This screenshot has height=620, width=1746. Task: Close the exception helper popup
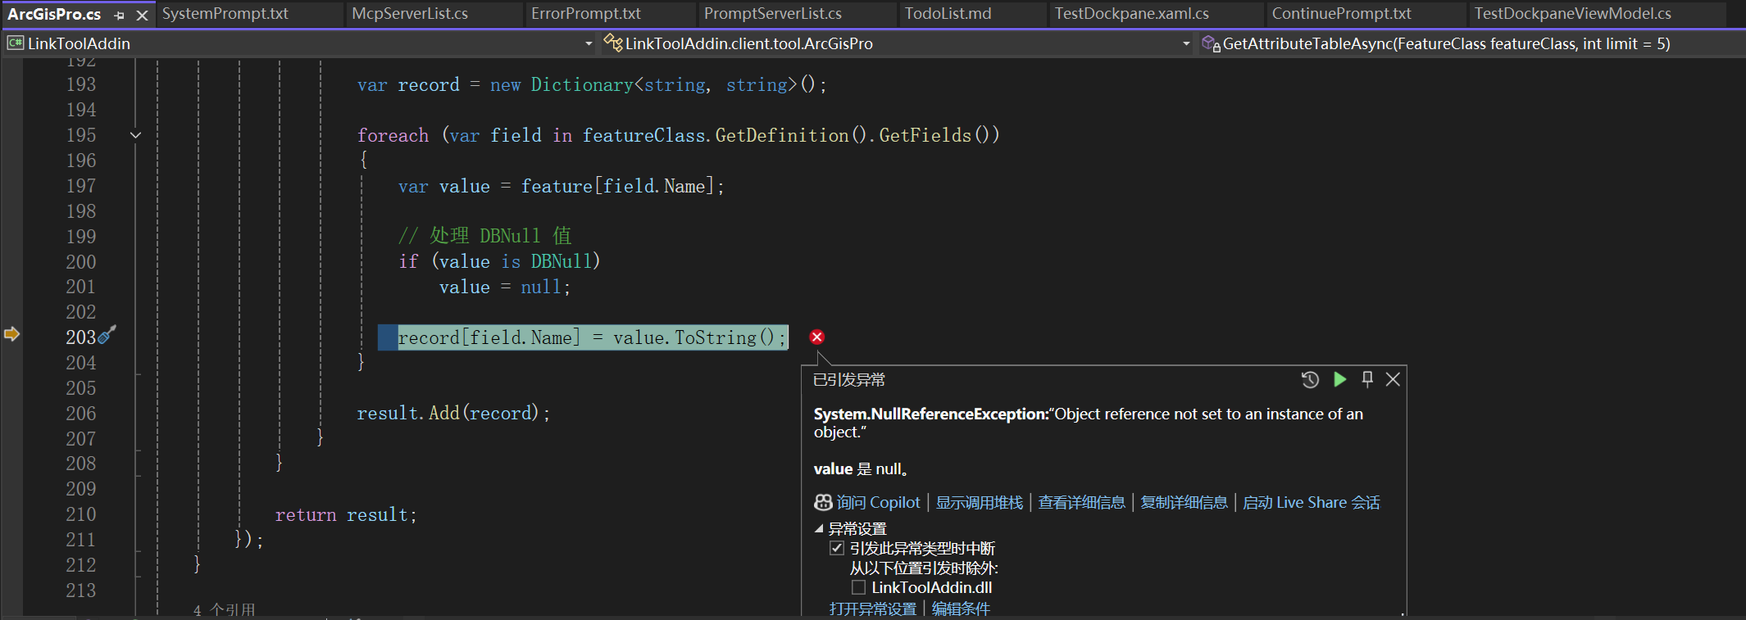(x=1393, y=379)
